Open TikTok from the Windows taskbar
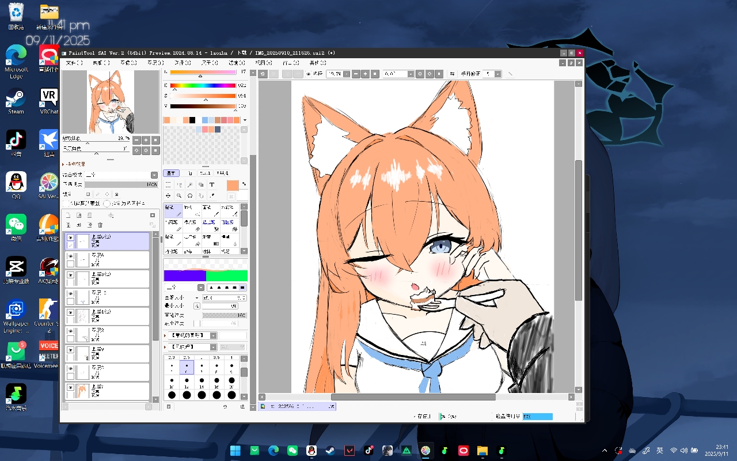 [368, 451]
